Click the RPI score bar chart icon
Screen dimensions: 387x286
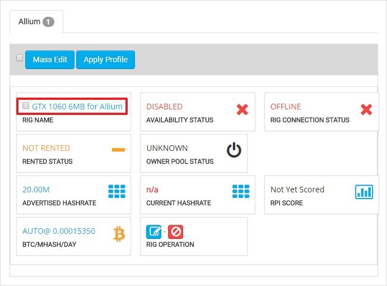coord(364,192)
